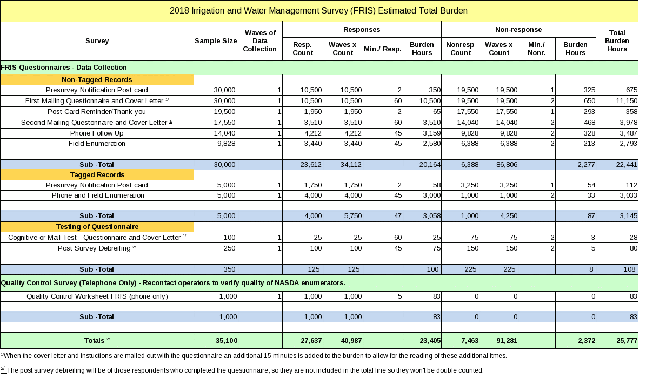
Task: Select the Non-response group header
Action: (x=518, y=30)
